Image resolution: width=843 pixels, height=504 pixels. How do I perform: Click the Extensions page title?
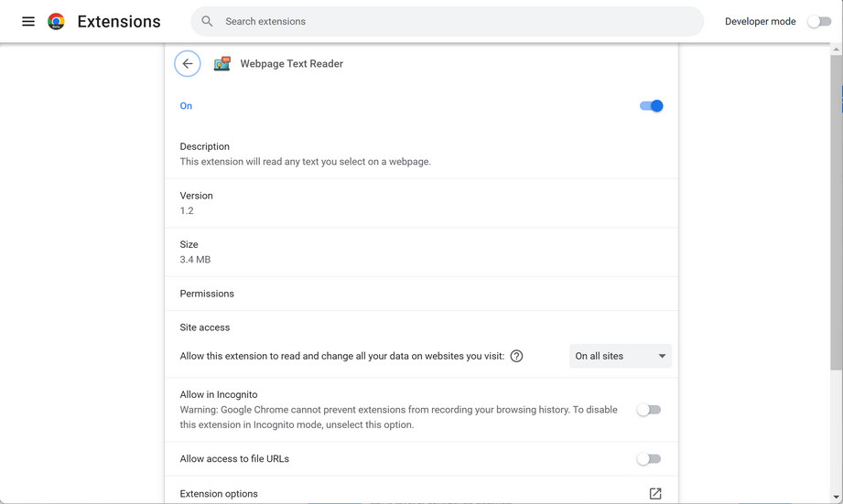pyautogui.click(x=119, y=21)
